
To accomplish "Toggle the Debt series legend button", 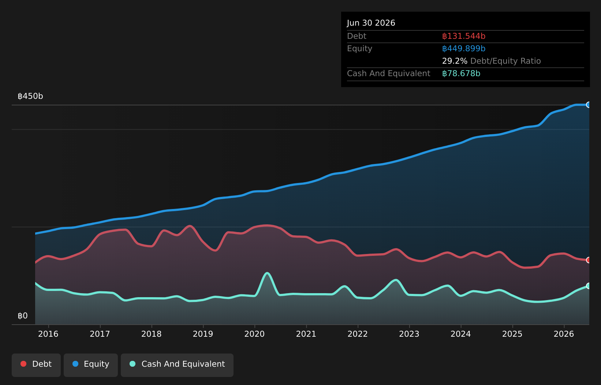I will pyautogui.click(x=36, y=365).
